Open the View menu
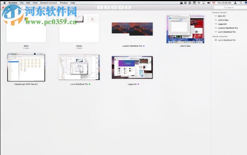 pos(35,3)
